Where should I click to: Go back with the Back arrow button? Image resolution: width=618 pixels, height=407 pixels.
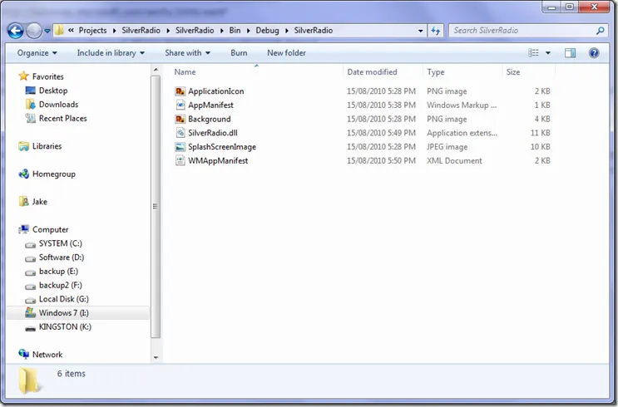(15, 31)
